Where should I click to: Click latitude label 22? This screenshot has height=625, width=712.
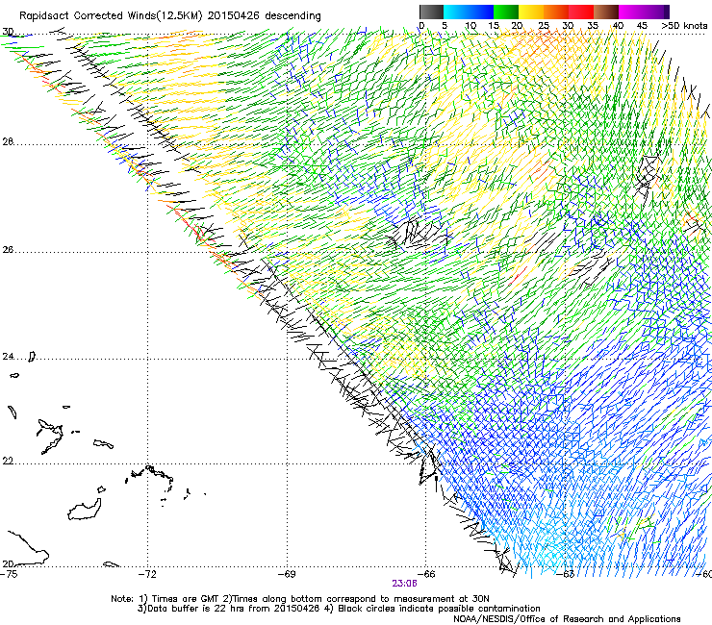tap(8, 461)
